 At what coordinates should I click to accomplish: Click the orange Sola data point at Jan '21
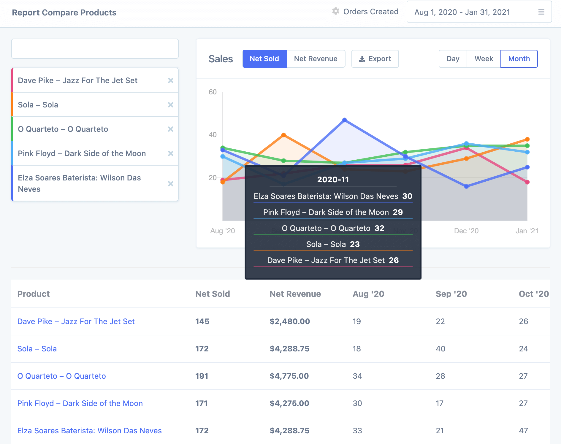click(x=527, y=139)
